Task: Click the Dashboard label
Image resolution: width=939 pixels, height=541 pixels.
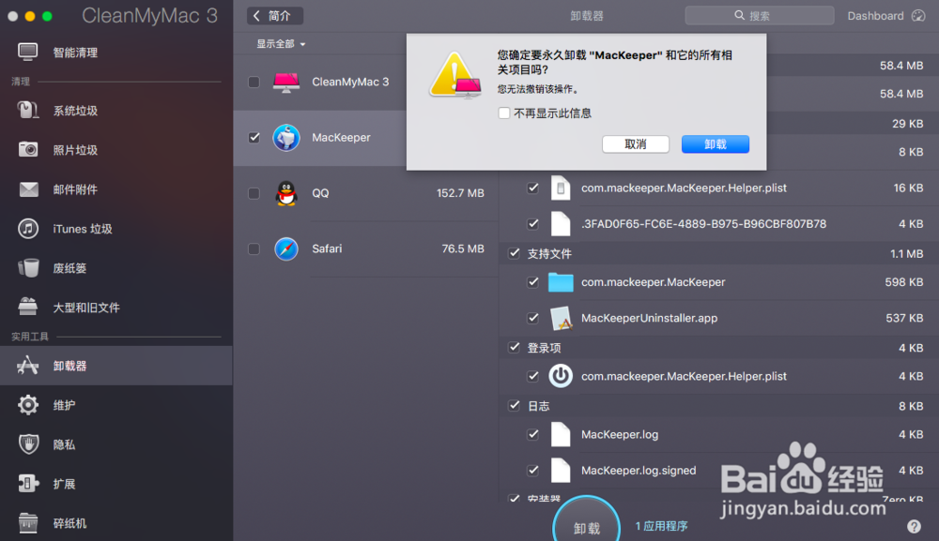Action: tap(875, 16)
